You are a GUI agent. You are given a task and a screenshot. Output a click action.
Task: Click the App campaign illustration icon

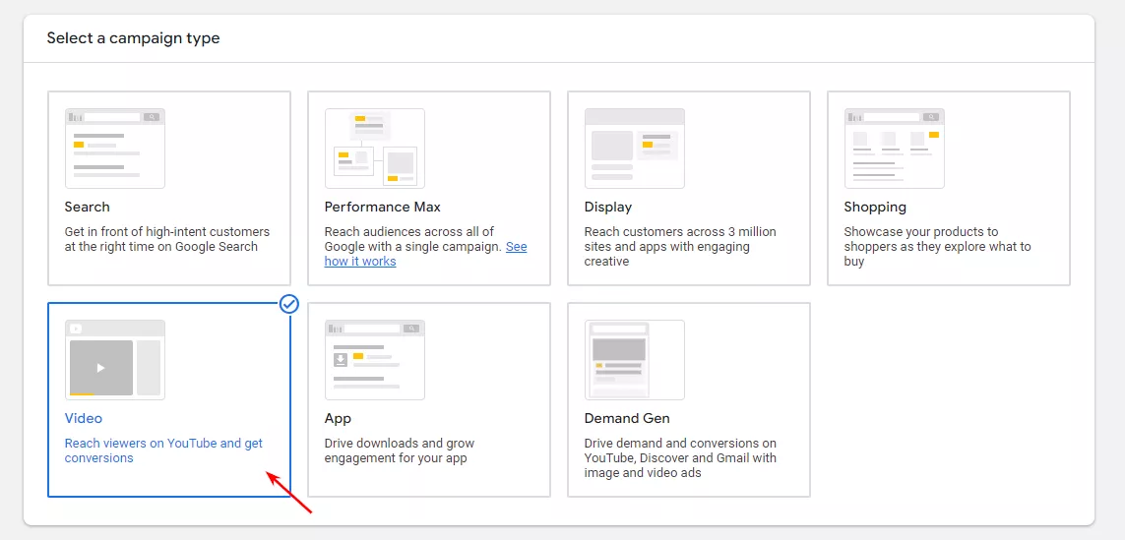point(374,360)
